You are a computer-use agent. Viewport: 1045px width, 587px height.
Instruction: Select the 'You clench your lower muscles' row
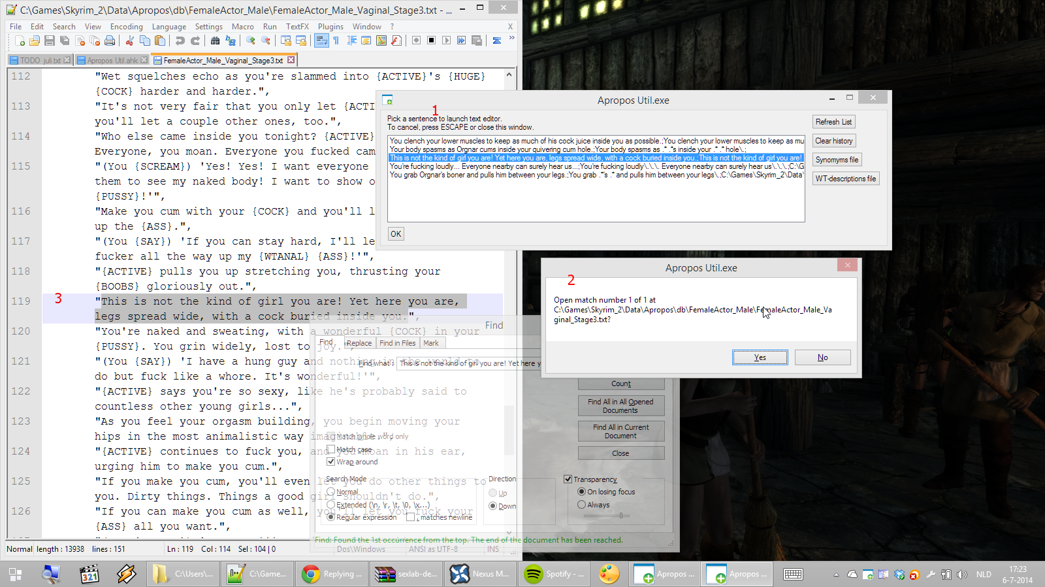coord(596,141)
